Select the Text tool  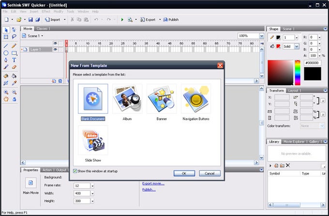(14, 60)
